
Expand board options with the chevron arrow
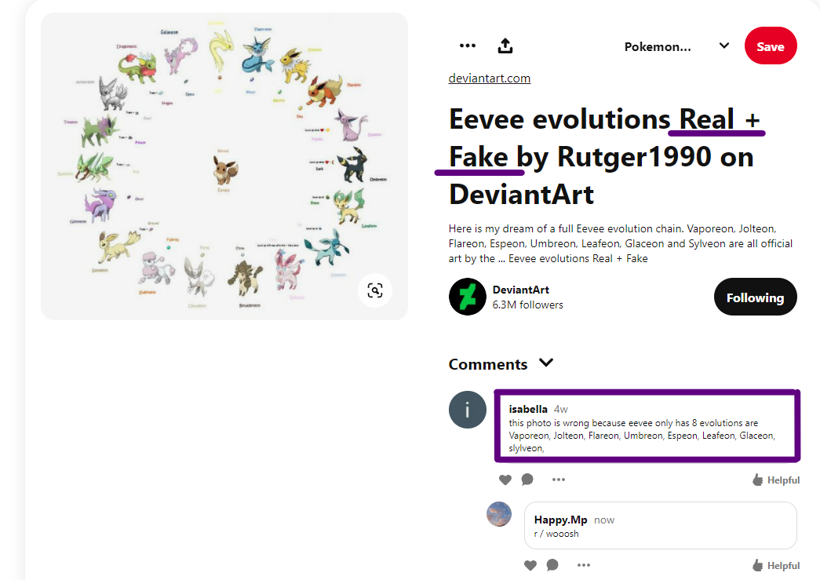(x=723, y=46)
